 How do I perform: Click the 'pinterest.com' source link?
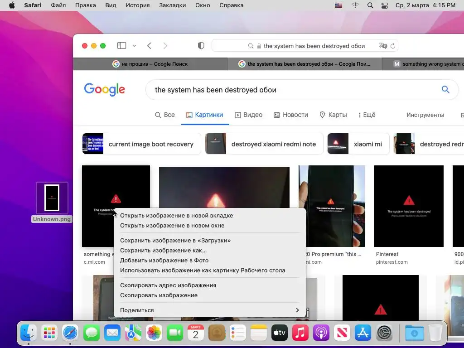pos(392,262)
